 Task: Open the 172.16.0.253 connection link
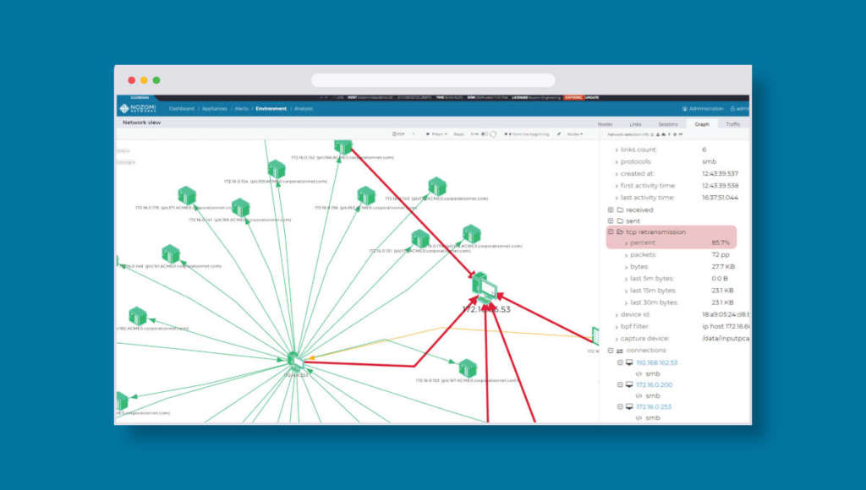pos(654,406)
